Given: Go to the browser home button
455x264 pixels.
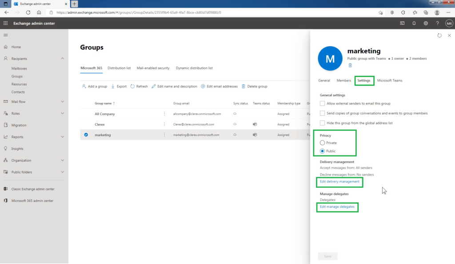Looking at the screenshot, I should click(x=39, y=12).
